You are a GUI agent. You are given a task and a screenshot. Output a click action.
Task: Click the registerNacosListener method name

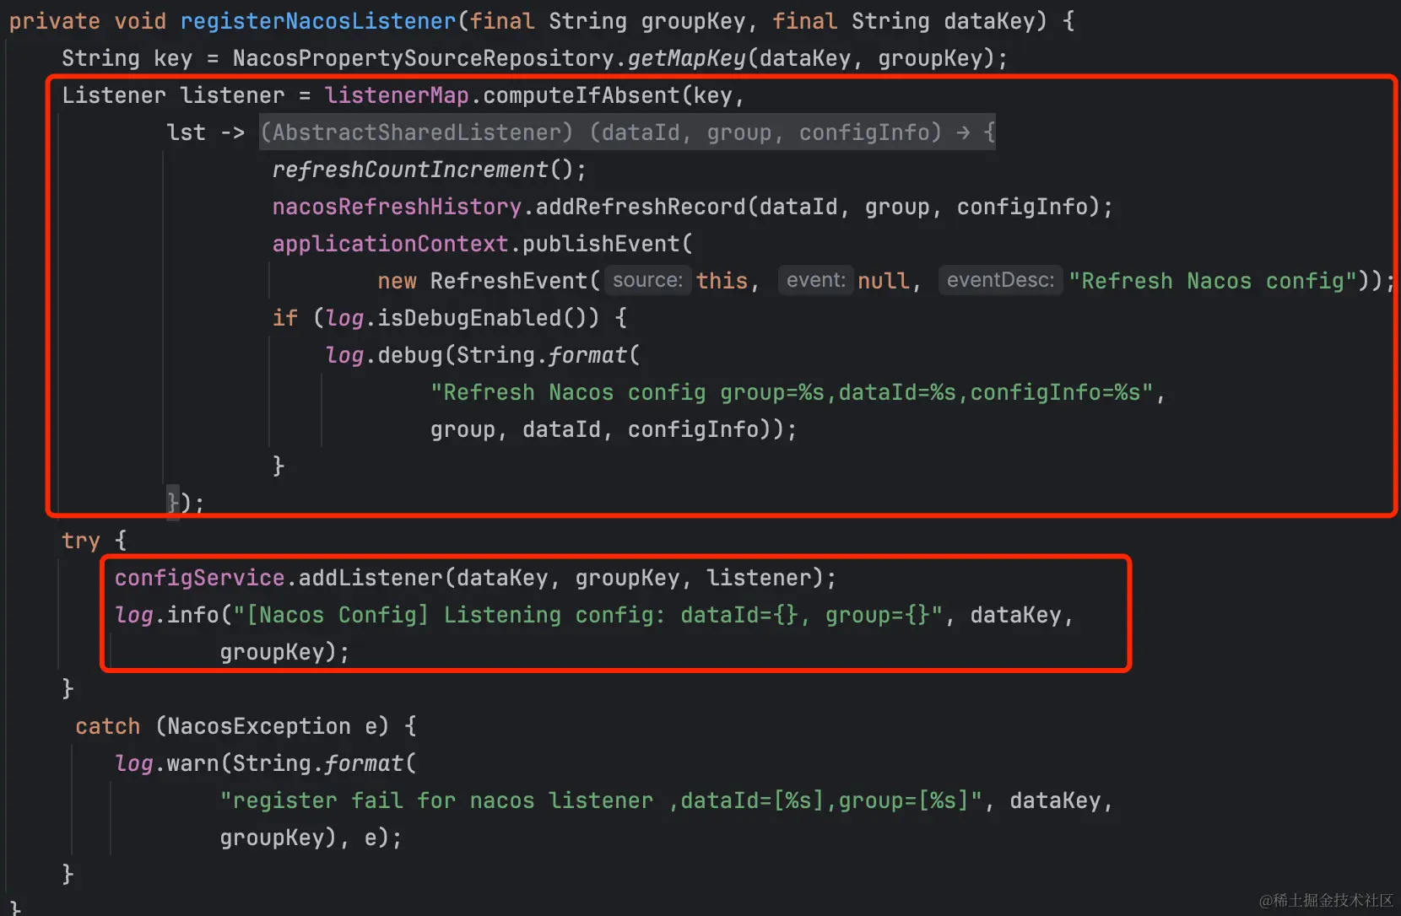[318, 21]
